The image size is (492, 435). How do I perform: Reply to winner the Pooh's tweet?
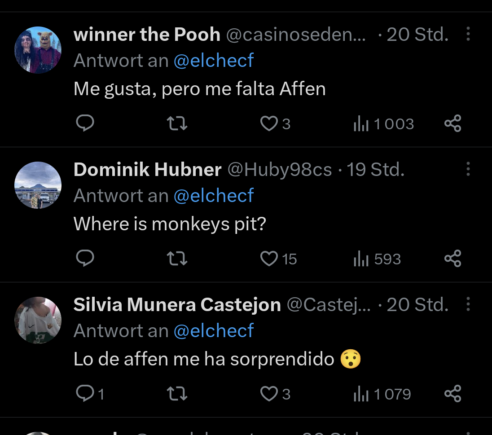pos(85,123)
